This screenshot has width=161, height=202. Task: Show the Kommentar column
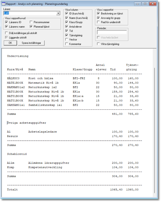[67, 44]
